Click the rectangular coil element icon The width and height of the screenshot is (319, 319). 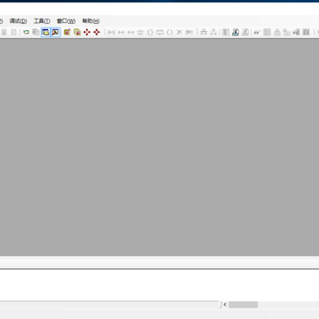(x=150, y=32)
